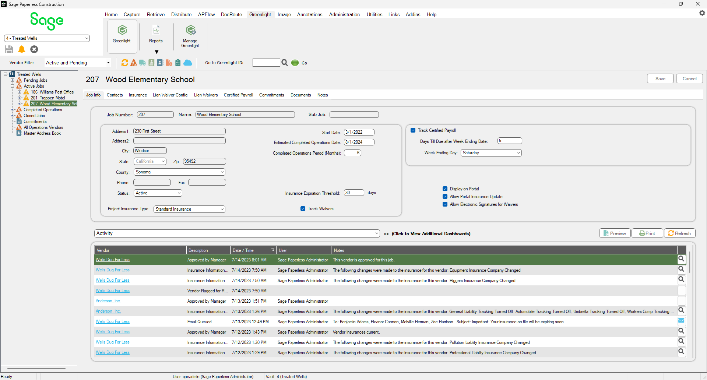Viewport: 707px width, 380px height.
Task: Click the orange notification bell icon
Action: click(22, 49)
